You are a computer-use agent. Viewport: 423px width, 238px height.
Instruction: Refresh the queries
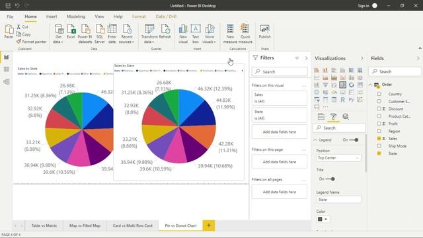[165, 31]
